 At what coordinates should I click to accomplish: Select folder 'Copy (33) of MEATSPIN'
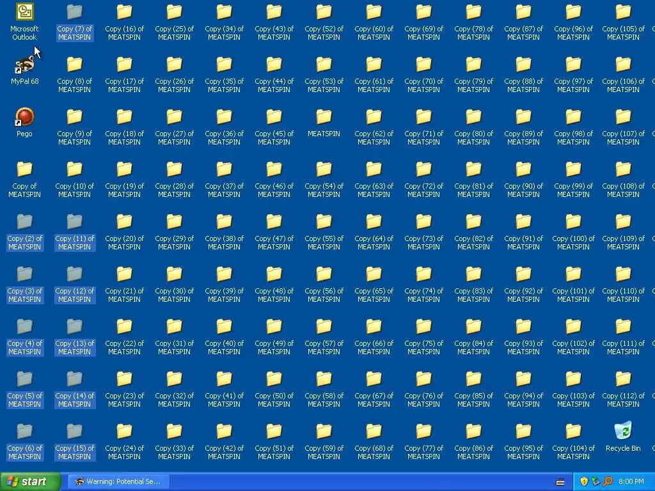tap(174, 441)
